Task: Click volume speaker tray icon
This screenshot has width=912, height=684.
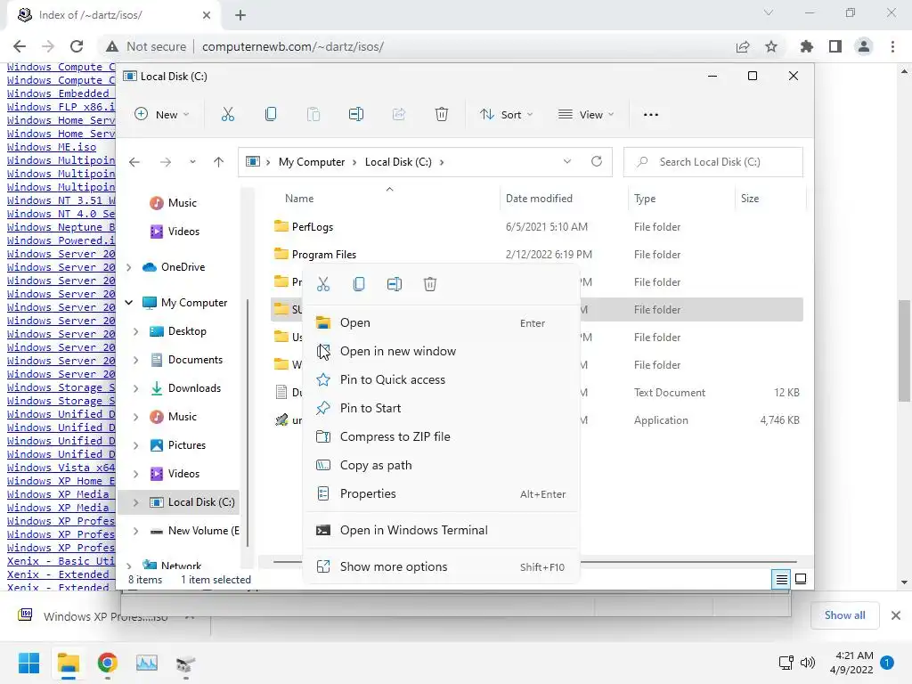Action: pos(807,663)
